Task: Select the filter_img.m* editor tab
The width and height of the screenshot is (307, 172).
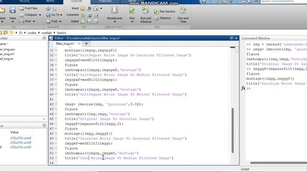Action: click(x=65, y=43)
